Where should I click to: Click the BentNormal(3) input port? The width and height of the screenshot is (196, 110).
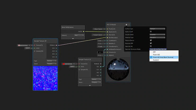coord(107,38)
